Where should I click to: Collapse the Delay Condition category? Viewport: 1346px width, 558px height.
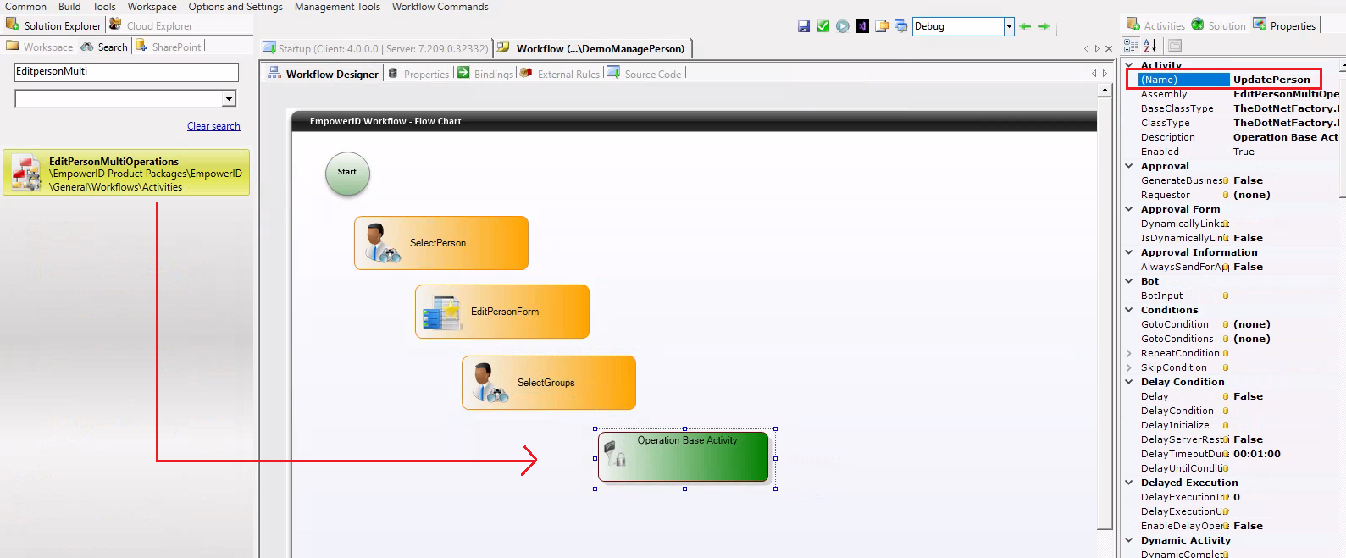(1129, 382)
